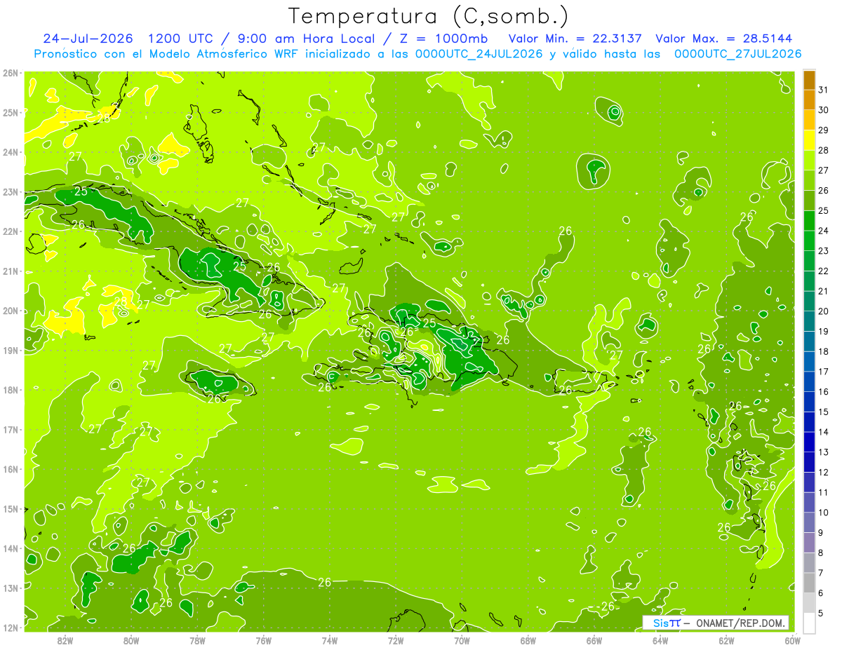Screen dimensions: 842x650
Task: Click the "Valor Max. = 28.5144" value
Action: point(724,39)
